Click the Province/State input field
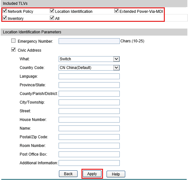Screen dimensions: 188x180 coord(89,85)
